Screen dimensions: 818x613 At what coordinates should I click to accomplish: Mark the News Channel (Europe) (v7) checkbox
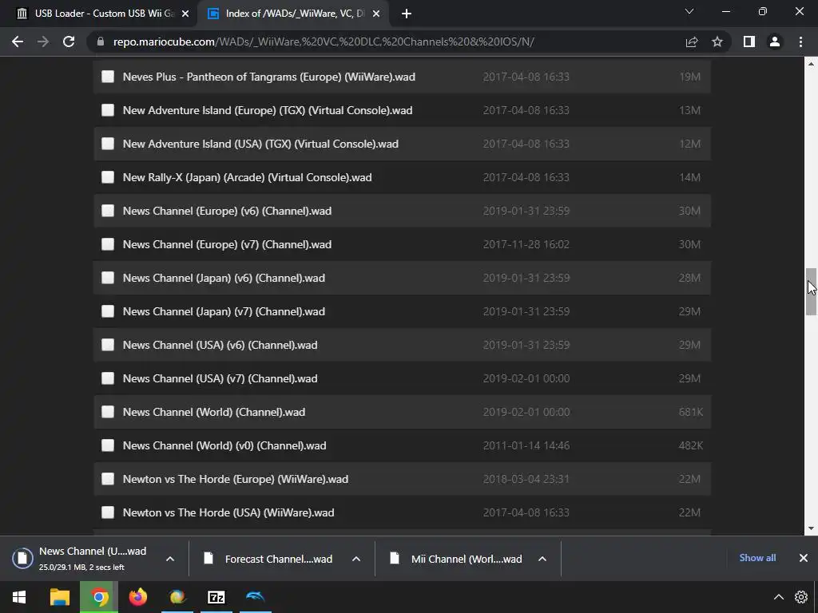(108, 244)
